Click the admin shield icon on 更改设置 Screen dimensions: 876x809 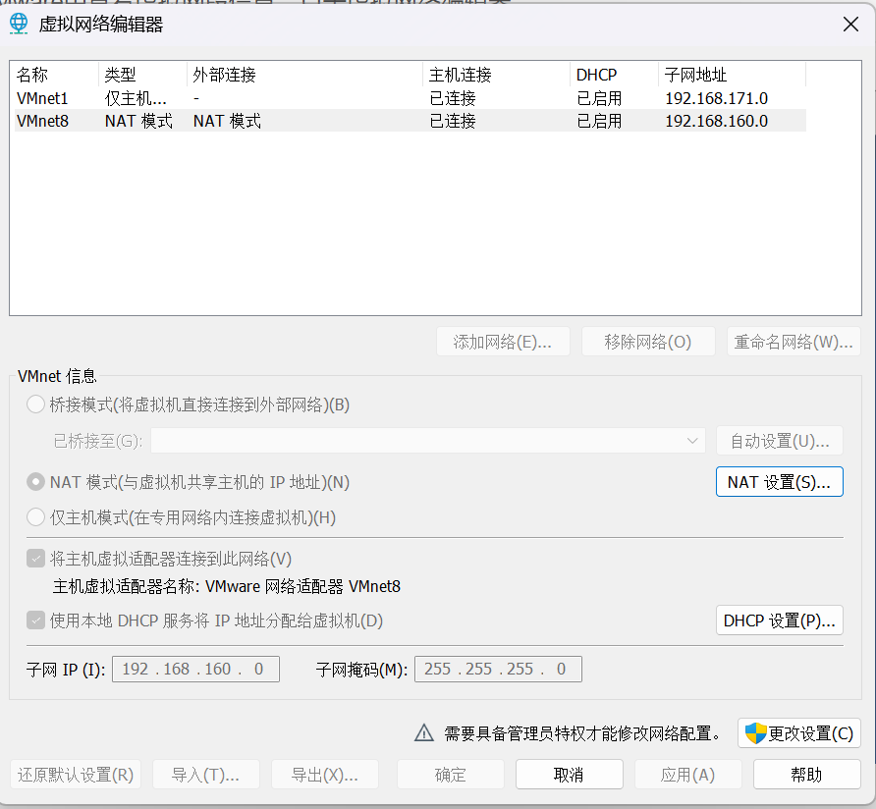[x=754, y=732]
